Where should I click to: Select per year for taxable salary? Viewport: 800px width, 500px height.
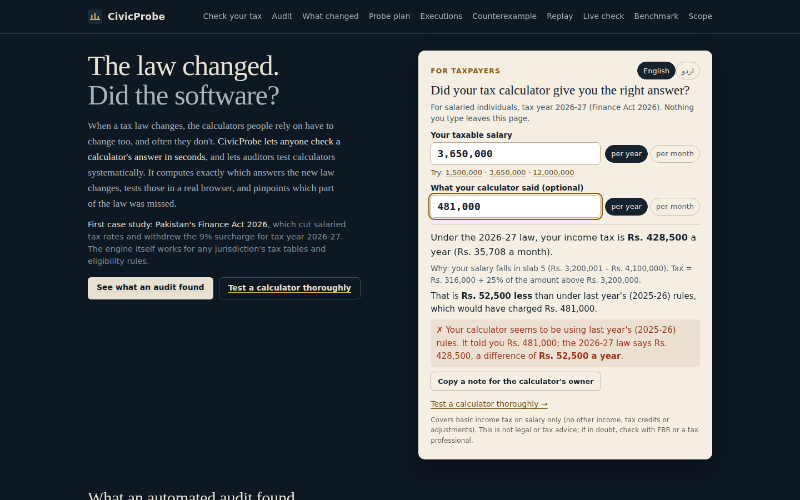[x=626, y=154]
